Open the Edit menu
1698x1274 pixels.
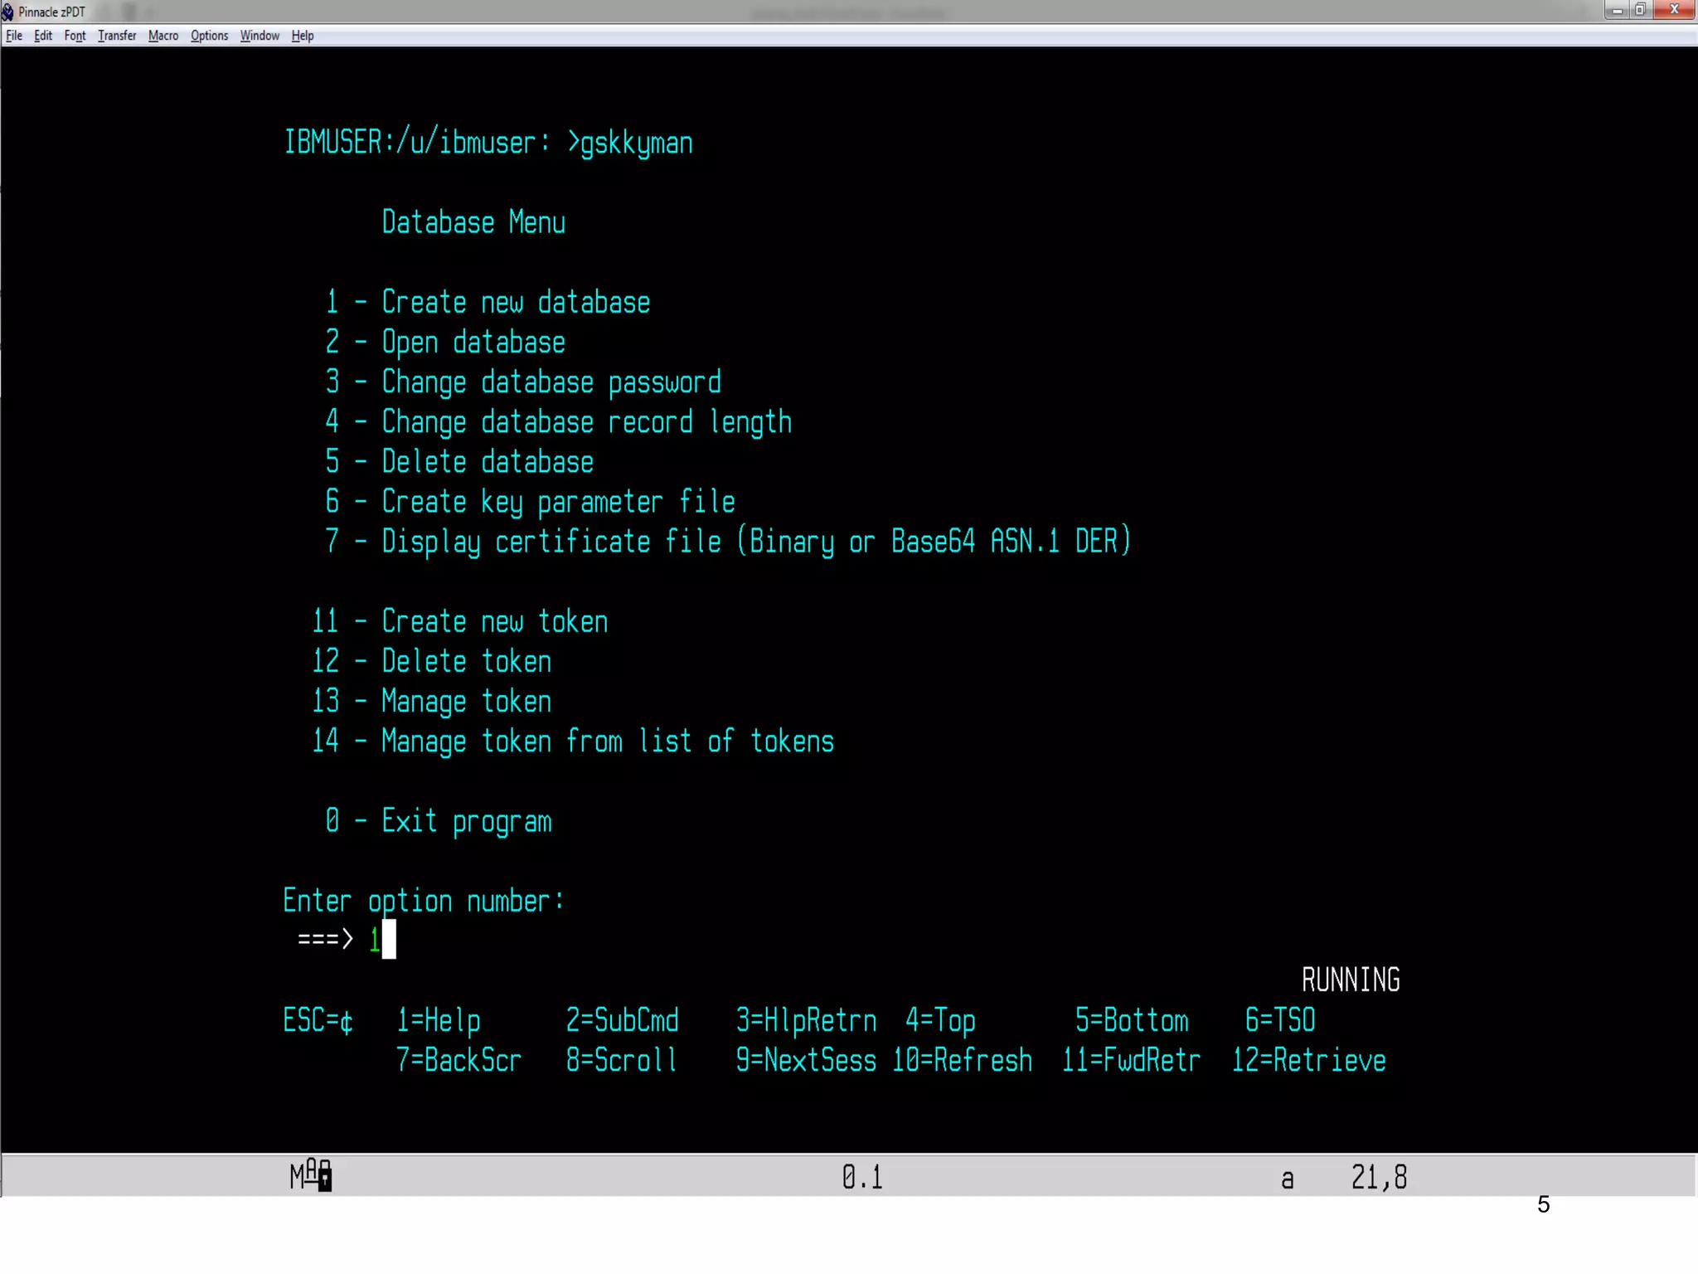tap(43, 36)
